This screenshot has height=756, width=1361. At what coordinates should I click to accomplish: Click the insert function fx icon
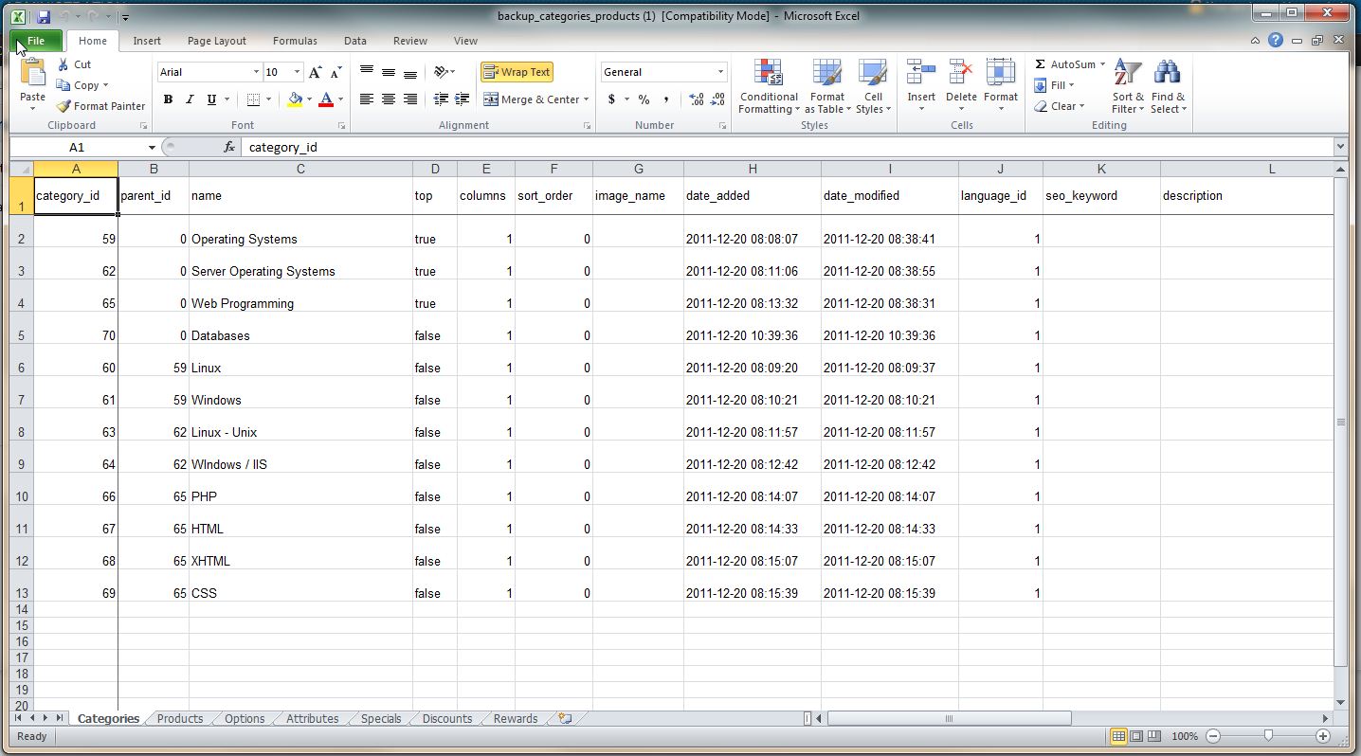(x=229, y=148)
